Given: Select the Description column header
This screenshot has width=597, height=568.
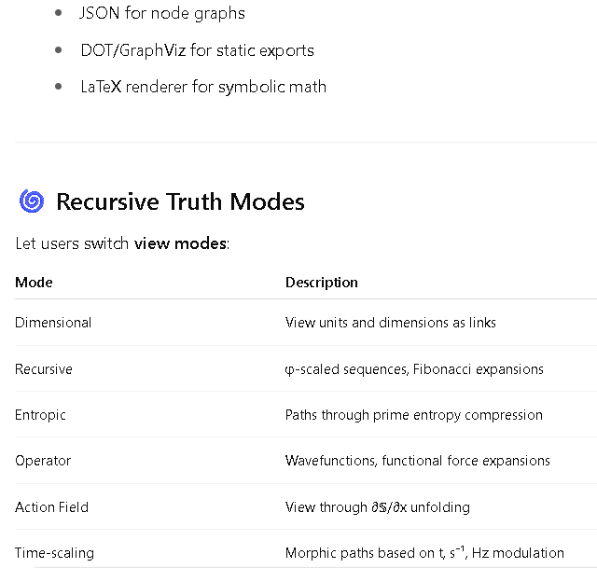Looking at the screenshot, I should pos(322,283).
